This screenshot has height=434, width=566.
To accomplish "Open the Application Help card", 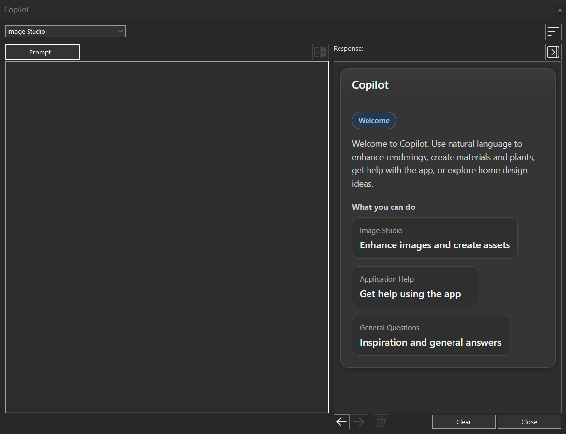I will click(415, 287).
